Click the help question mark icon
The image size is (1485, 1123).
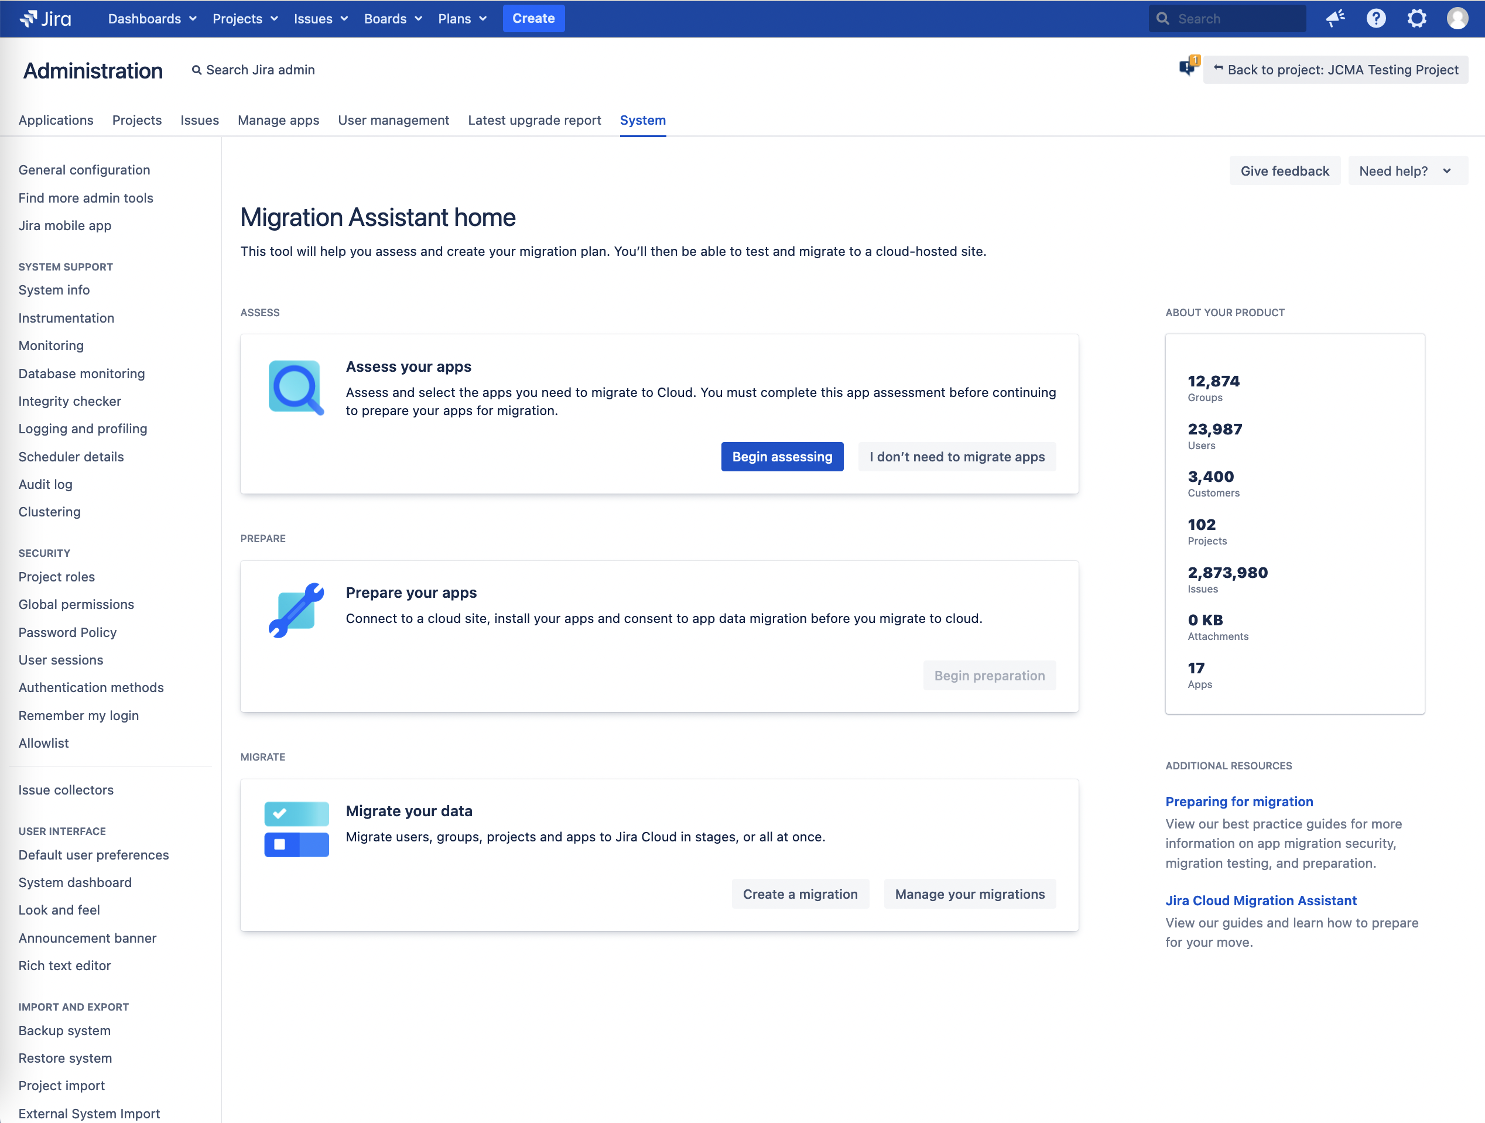[1377, 18]
